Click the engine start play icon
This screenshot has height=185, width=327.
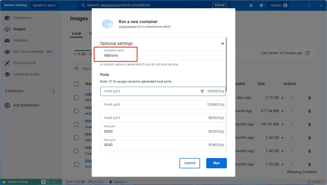(43, 182)
